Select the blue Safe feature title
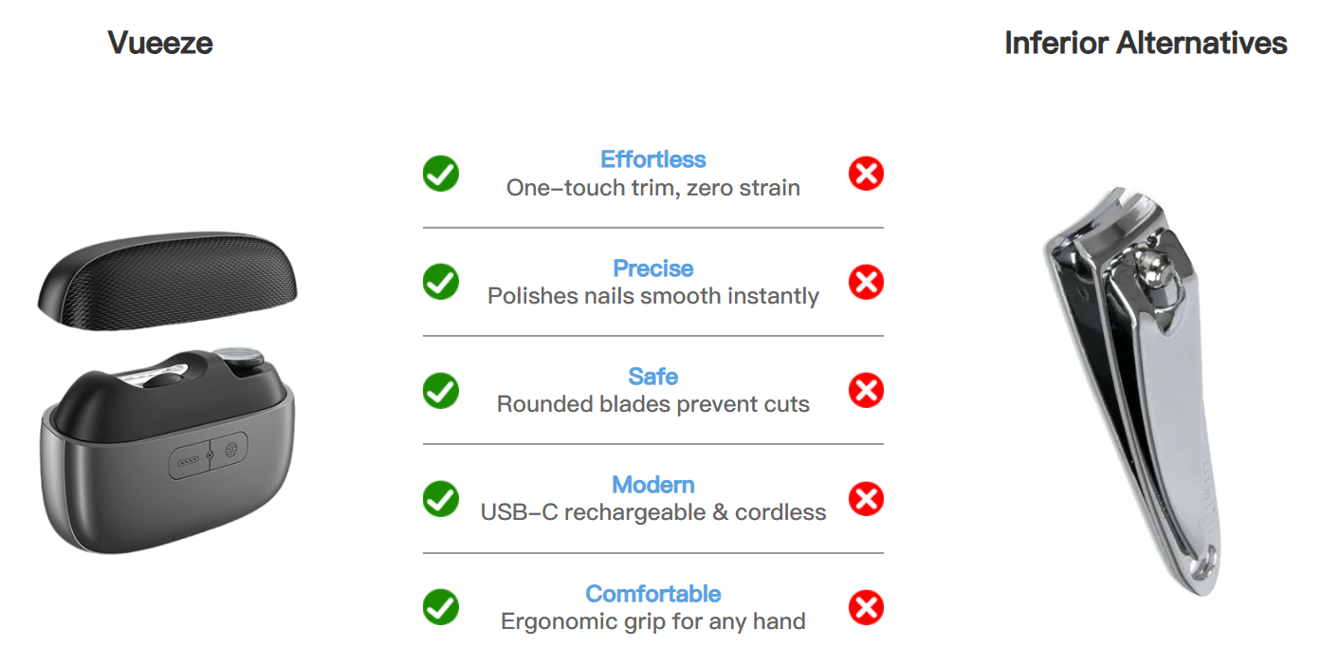1340x666 pixels. 653,377
